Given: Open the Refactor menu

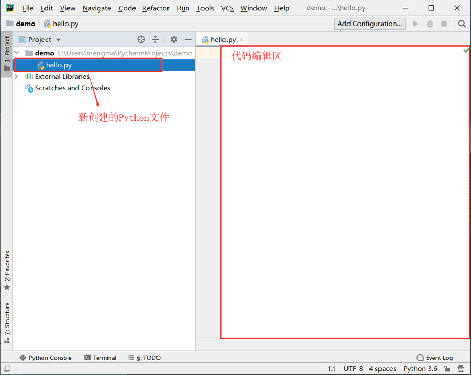Looking at the screenshot, I should pos(155,8).
